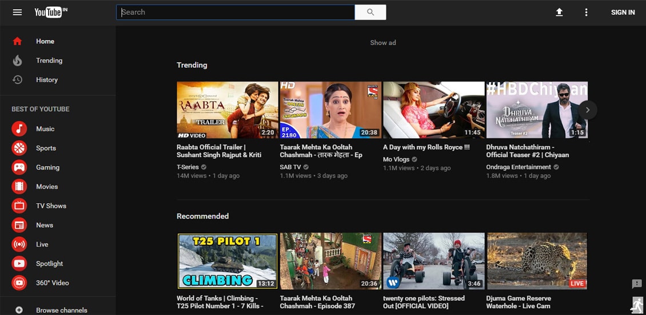The height and width of the screenshot is (315, 646).
Task: Click the Music note icon
Action: coord(19,129)
